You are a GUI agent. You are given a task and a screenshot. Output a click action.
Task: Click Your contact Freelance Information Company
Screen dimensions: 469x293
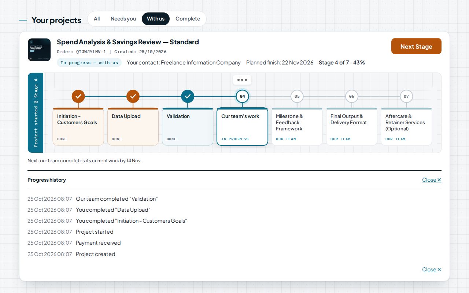click(184, 63)
